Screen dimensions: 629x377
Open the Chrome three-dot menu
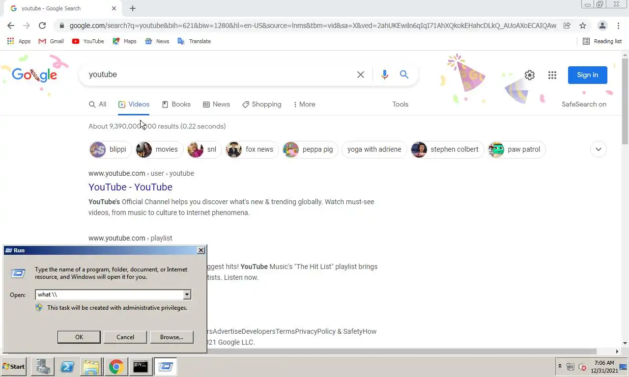[x=618, y=26]
